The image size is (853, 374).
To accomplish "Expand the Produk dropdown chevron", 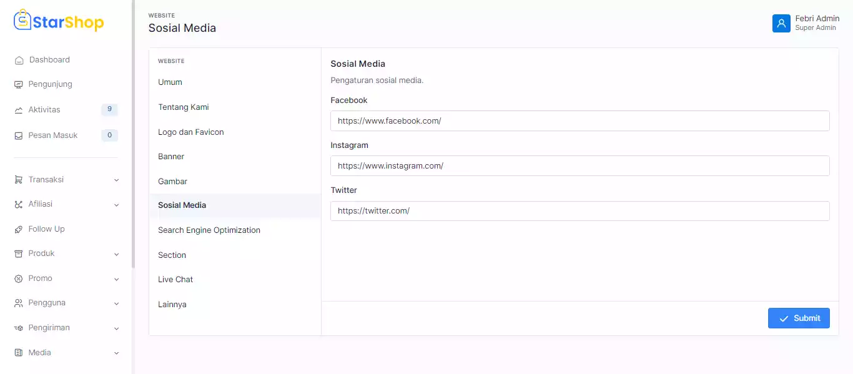I will pyautogui.click(x=116, y=254).
